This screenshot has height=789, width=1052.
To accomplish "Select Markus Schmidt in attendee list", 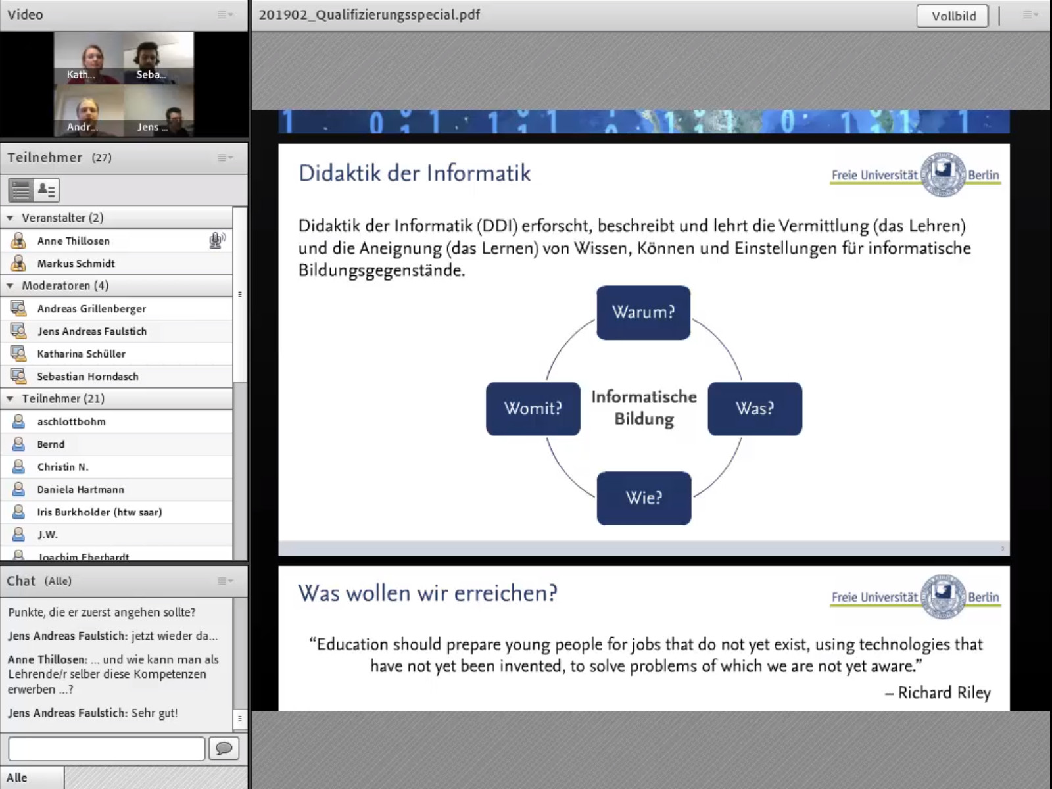I will point(116,263).
